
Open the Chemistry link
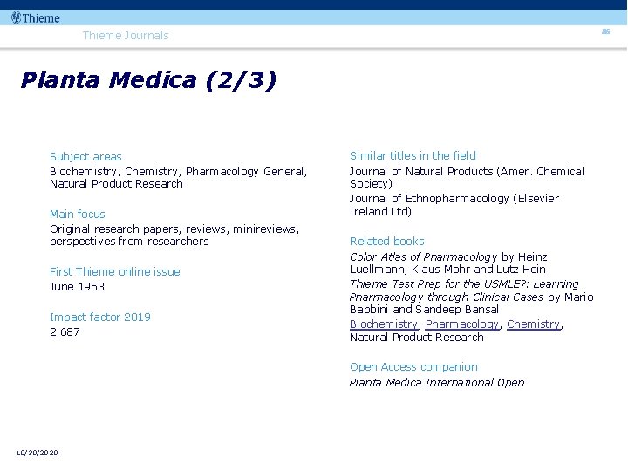[533, 324]
